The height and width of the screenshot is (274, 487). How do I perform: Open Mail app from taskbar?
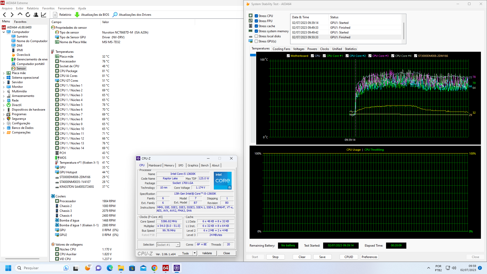[143, 268]
